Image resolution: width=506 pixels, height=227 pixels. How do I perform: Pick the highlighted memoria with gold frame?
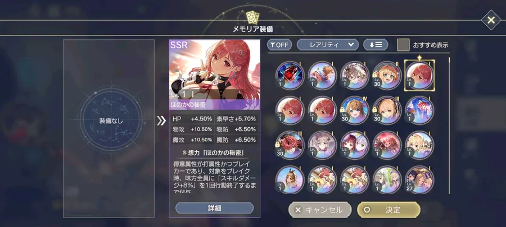(x=419, y=76)
